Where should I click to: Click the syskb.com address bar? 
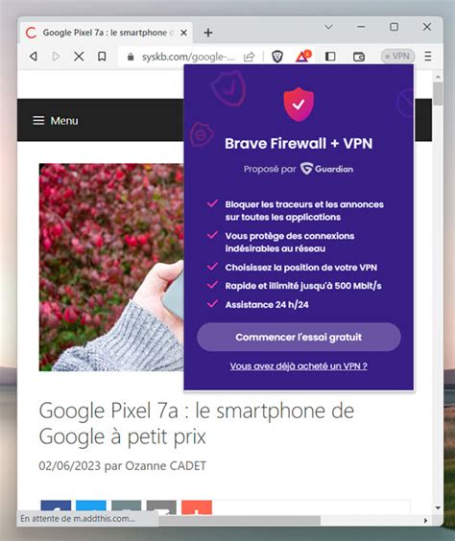(x=188, y=57)
